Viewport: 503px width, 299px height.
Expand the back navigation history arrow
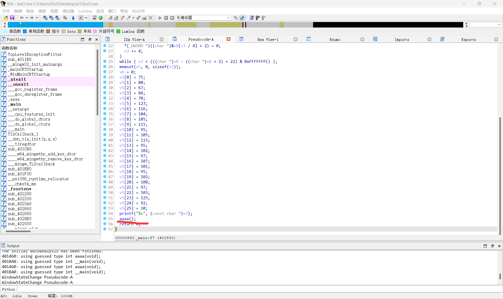27,18
